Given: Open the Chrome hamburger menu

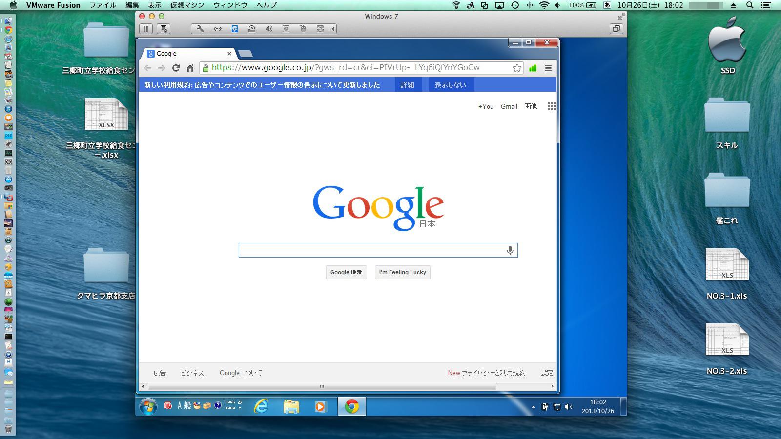Looking at the screenshot, I should click(x=548, y=68).
